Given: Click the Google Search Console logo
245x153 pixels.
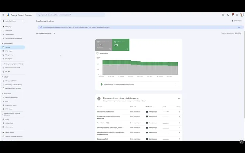Looking at the screenshot, I should (x=19, y=15).
